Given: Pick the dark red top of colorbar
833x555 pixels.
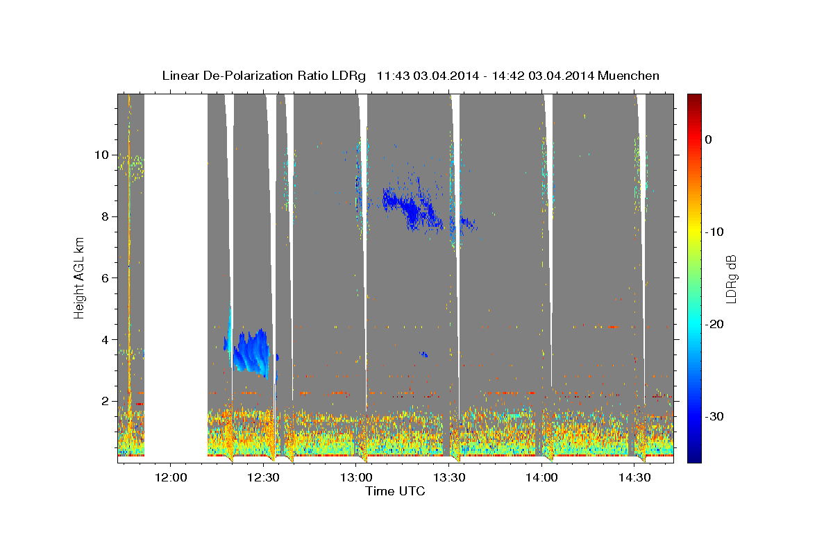Looking at the screenshot, I should [694, 99].
